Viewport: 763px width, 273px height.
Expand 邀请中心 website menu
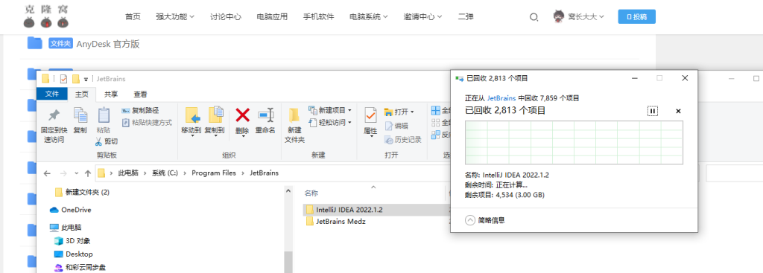pyautogui.click(x=423, y=17)
